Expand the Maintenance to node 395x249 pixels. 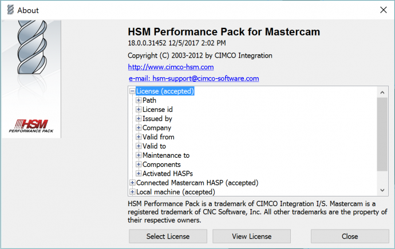click(139, 155)
